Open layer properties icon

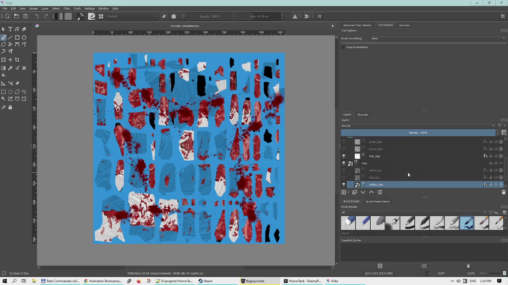[x=380, y=192]
